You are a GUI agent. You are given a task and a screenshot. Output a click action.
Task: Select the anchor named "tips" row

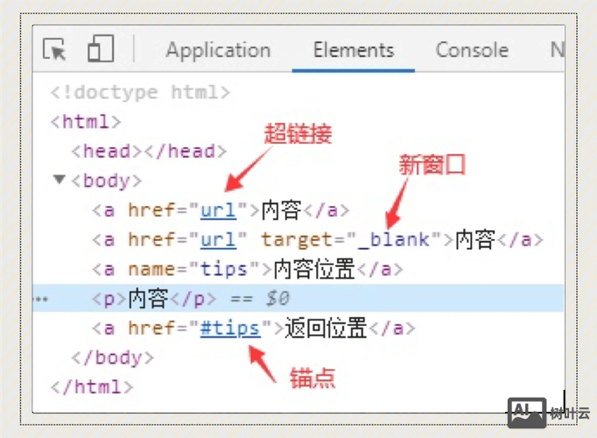tap(247, 270)
